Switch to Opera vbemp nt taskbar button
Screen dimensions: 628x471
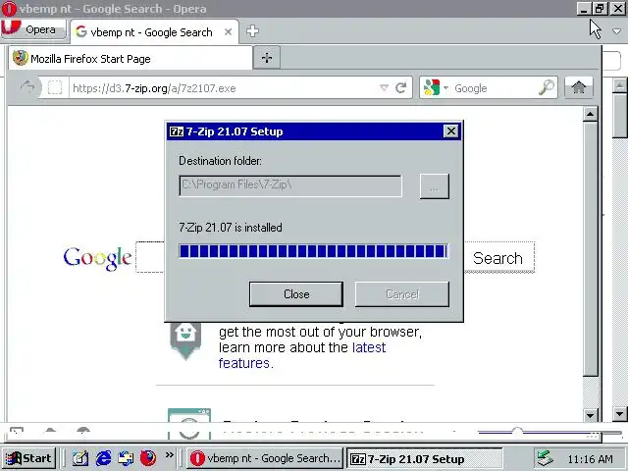(265, 458)
